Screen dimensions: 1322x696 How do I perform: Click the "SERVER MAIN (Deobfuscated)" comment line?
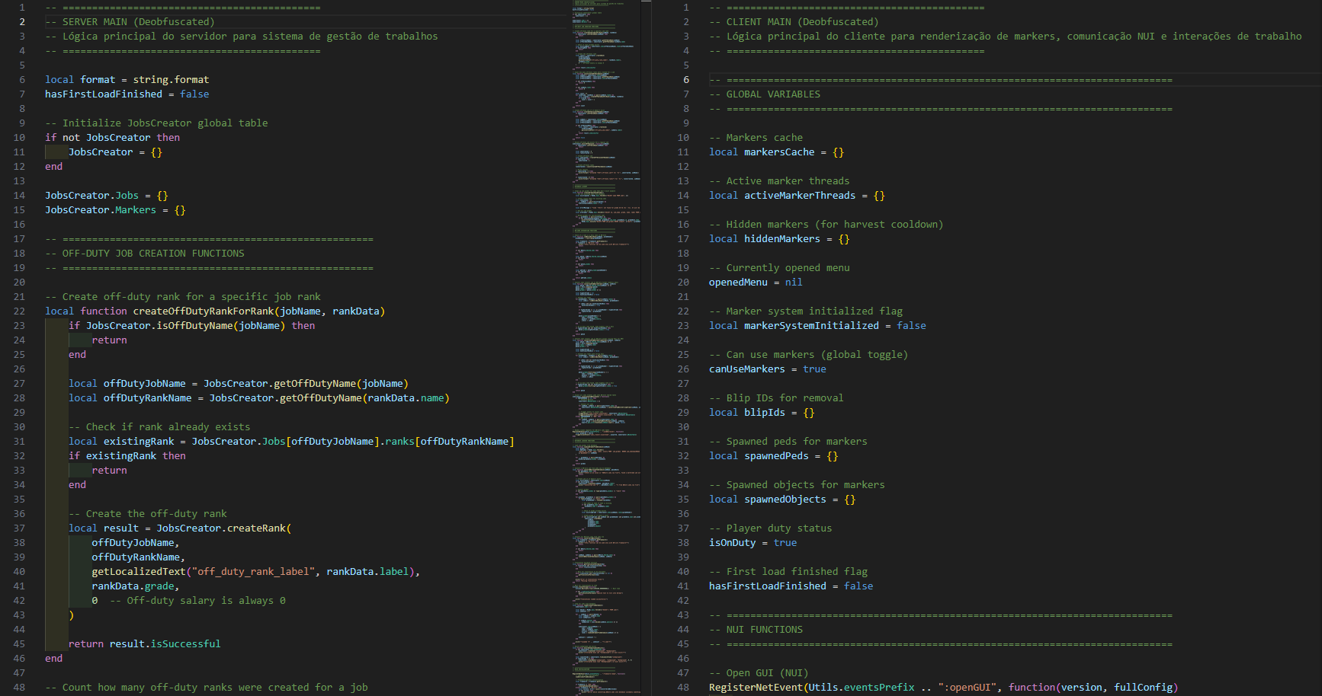(x=130, y=22)
